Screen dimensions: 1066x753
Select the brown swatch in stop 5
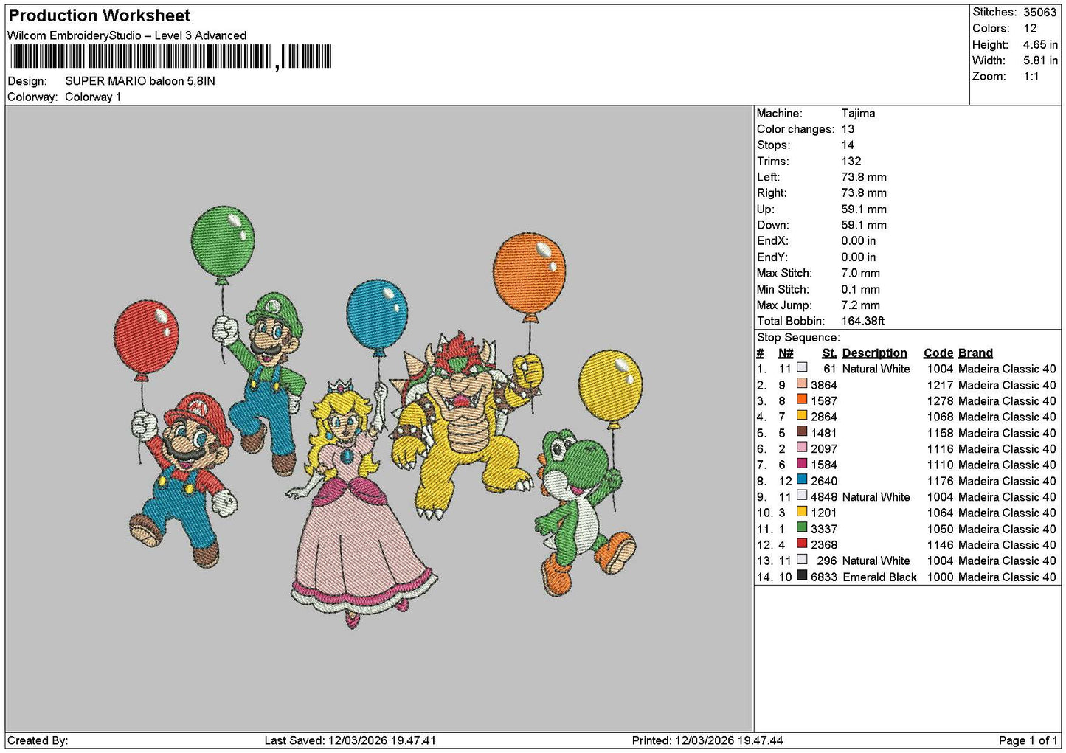tap(802, 431)
